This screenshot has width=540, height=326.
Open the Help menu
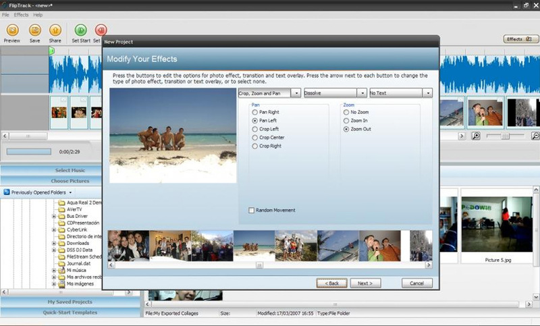click(38, 15)
